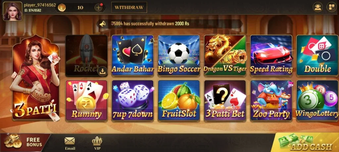Open the four-square menu grid icon
This screenshot has width=339, height=152.
click(331, 7)
